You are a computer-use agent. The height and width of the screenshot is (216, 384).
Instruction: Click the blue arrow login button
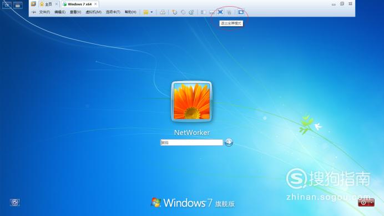pos(229,142)
